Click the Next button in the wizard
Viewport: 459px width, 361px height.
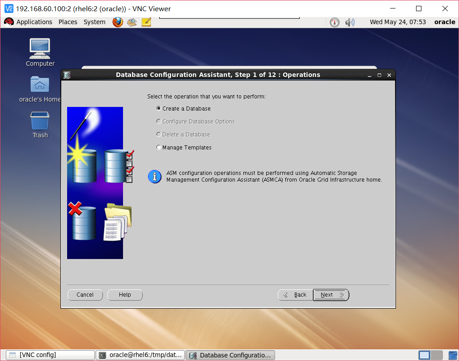(330, 295)
